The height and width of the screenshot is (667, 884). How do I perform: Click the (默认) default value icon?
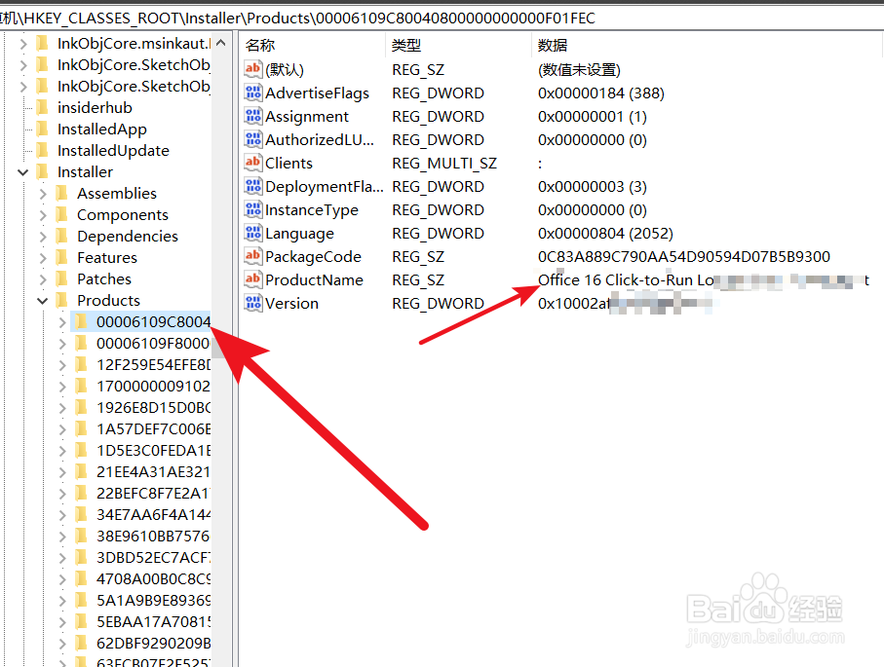tap(253, 69)
